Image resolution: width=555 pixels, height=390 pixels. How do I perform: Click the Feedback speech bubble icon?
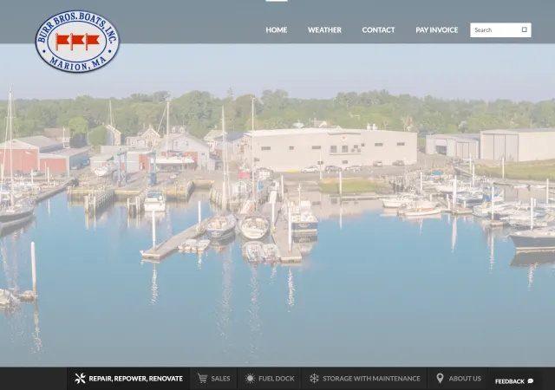pyautogui.click(x=530, y=381)
